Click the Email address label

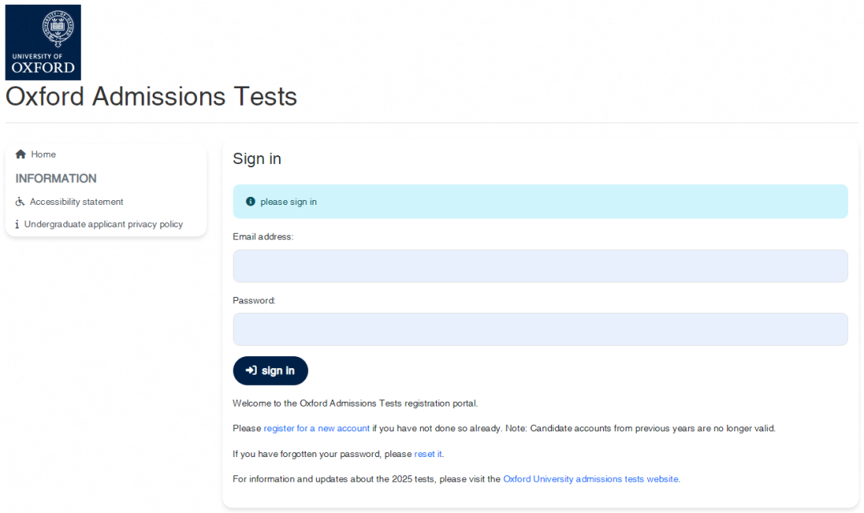[x=263, y=236]
